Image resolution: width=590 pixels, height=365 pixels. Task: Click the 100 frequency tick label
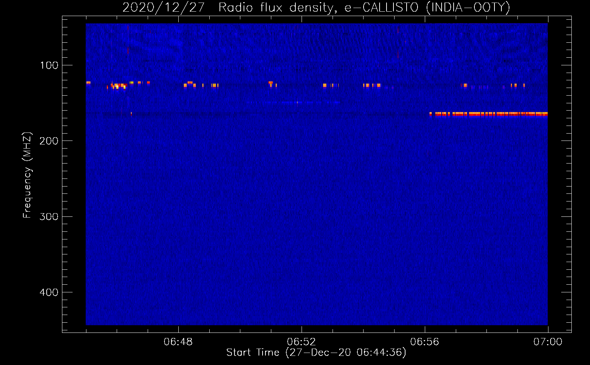tap(49, 65)
